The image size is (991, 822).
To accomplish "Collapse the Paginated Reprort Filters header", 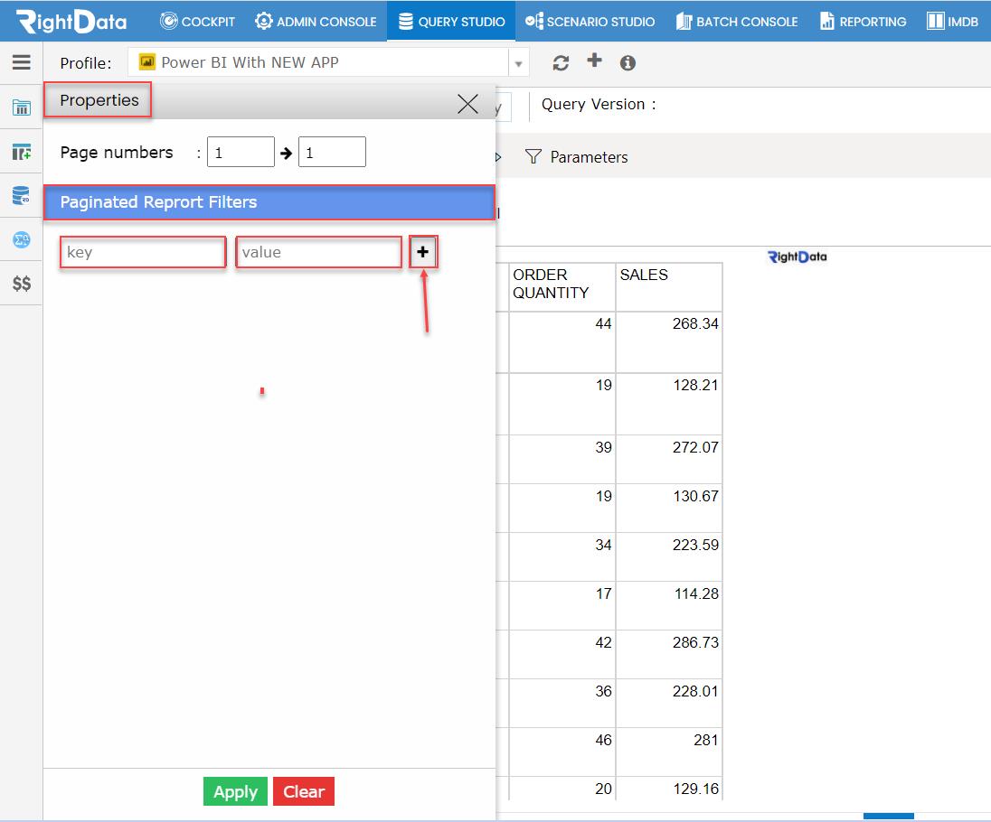I will (269, 202).
